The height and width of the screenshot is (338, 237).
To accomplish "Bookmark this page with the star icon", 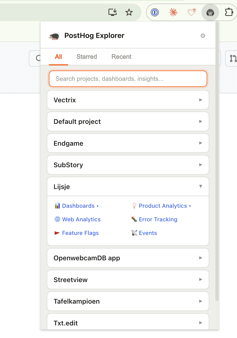I will pos(129,12).
